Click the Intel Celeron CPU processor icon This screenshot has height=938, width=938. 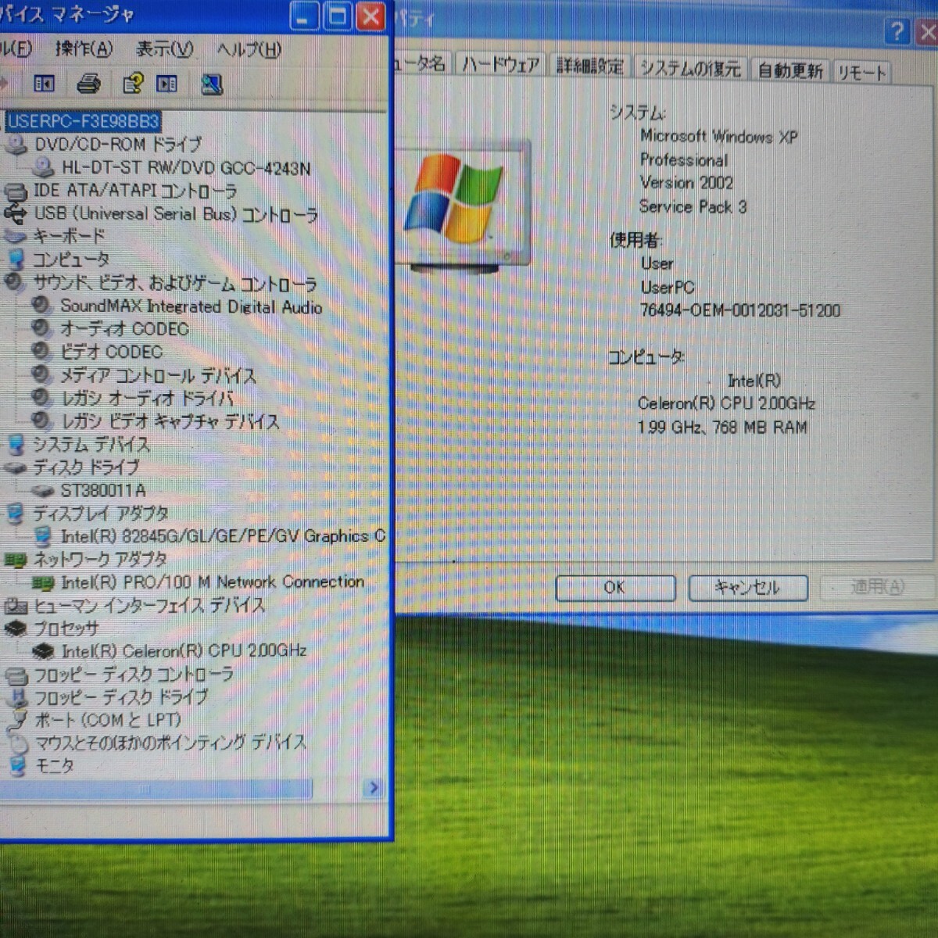click(x=43, y=651)
